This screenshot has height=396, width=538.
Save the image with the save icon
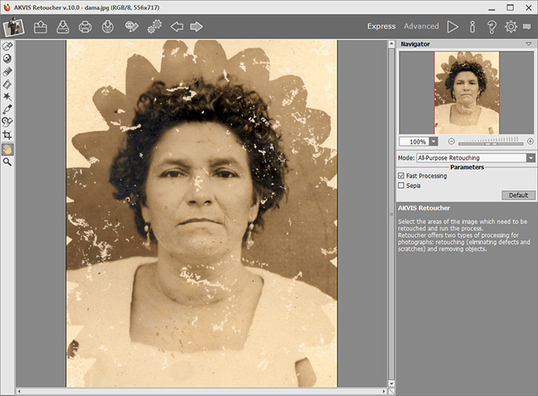tap(63, 27)
